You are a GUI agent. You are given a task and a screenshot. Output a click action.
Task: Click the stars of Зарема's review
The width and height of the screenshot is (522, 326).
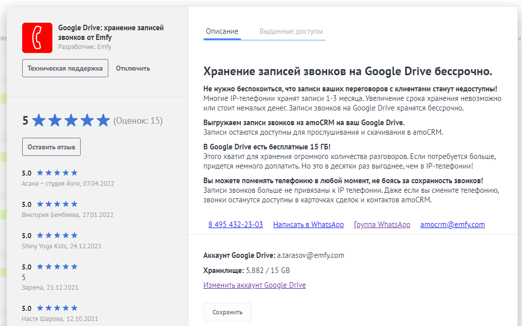tap(57, 266)
